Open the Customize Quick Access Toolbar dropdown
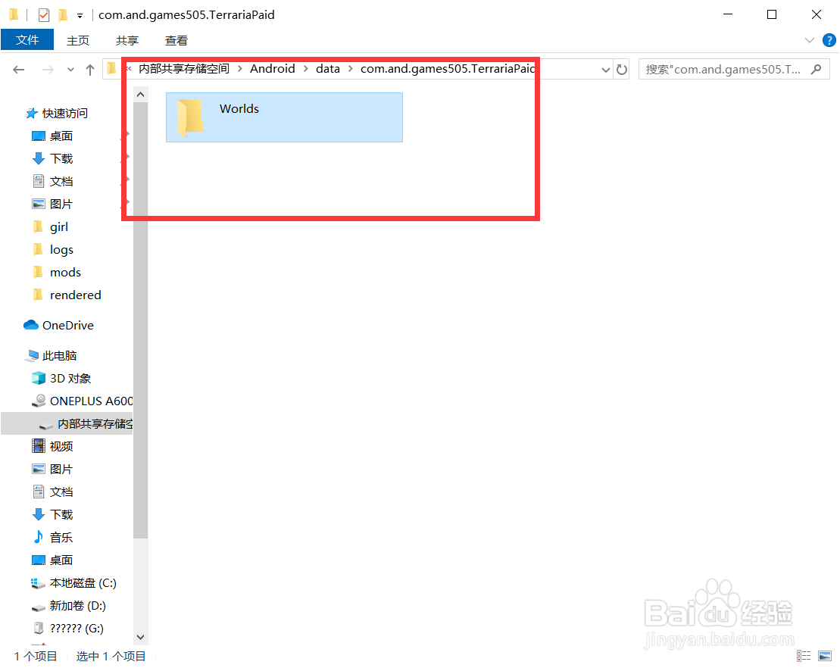 80,16
